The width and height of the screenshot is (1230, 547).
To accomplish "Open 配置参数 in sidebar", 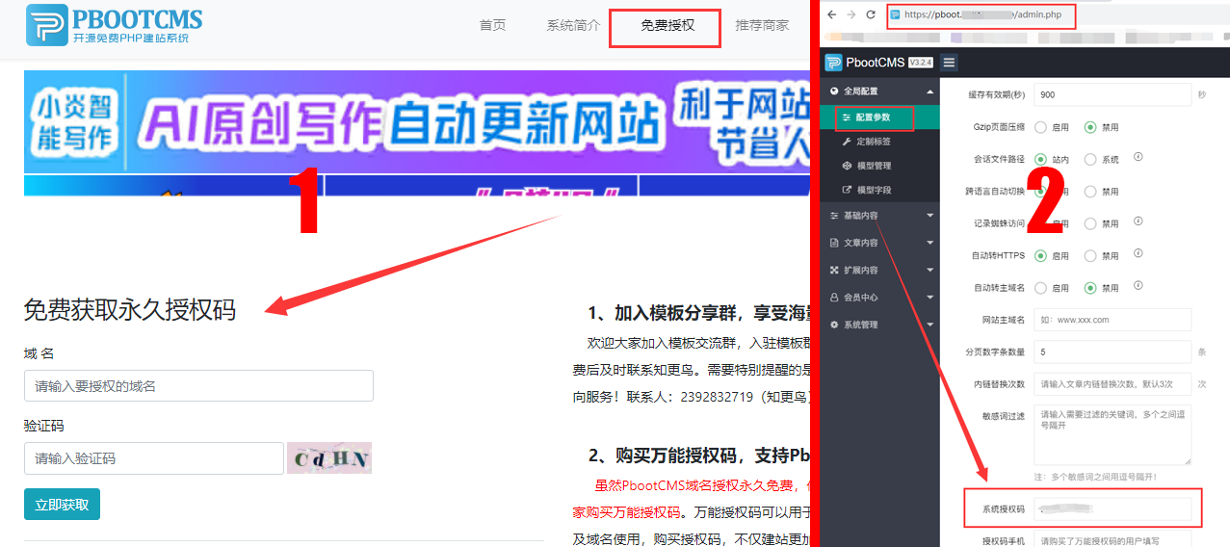I will pos(879,117).
